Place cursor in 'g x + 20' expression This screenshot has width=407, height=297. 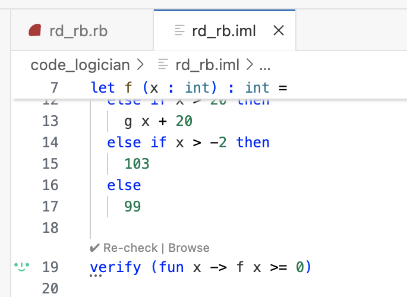(x=158, y=121)
